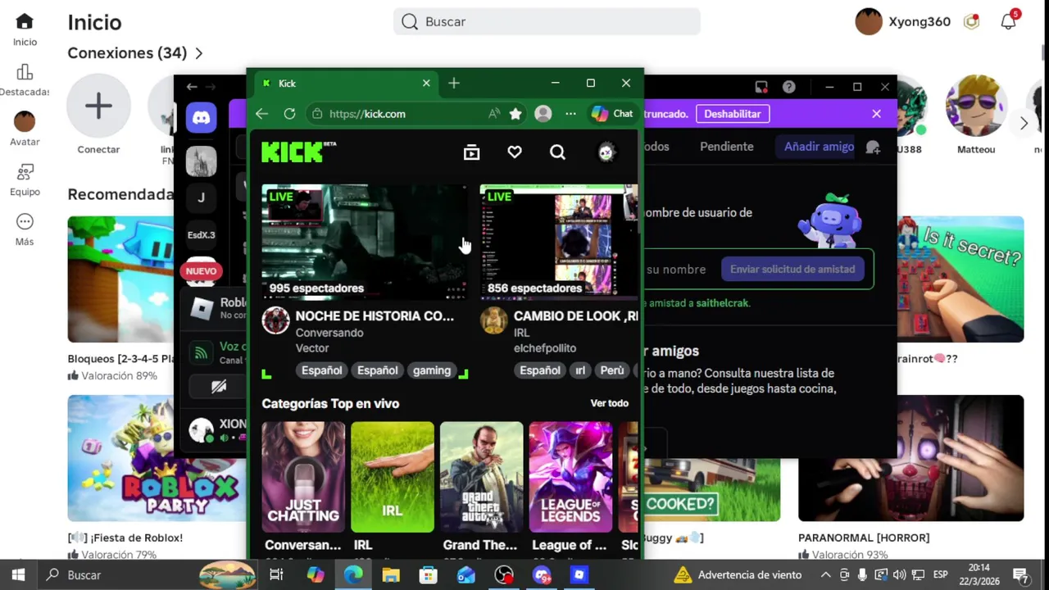Click Discord help question mark icon
The image size is (1049, 590).
(x=788, y=87)
